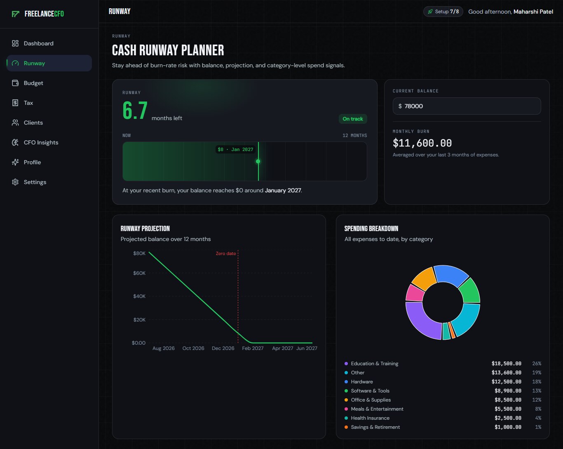Click the Feb 2027 axis label

tap(253, 348)
